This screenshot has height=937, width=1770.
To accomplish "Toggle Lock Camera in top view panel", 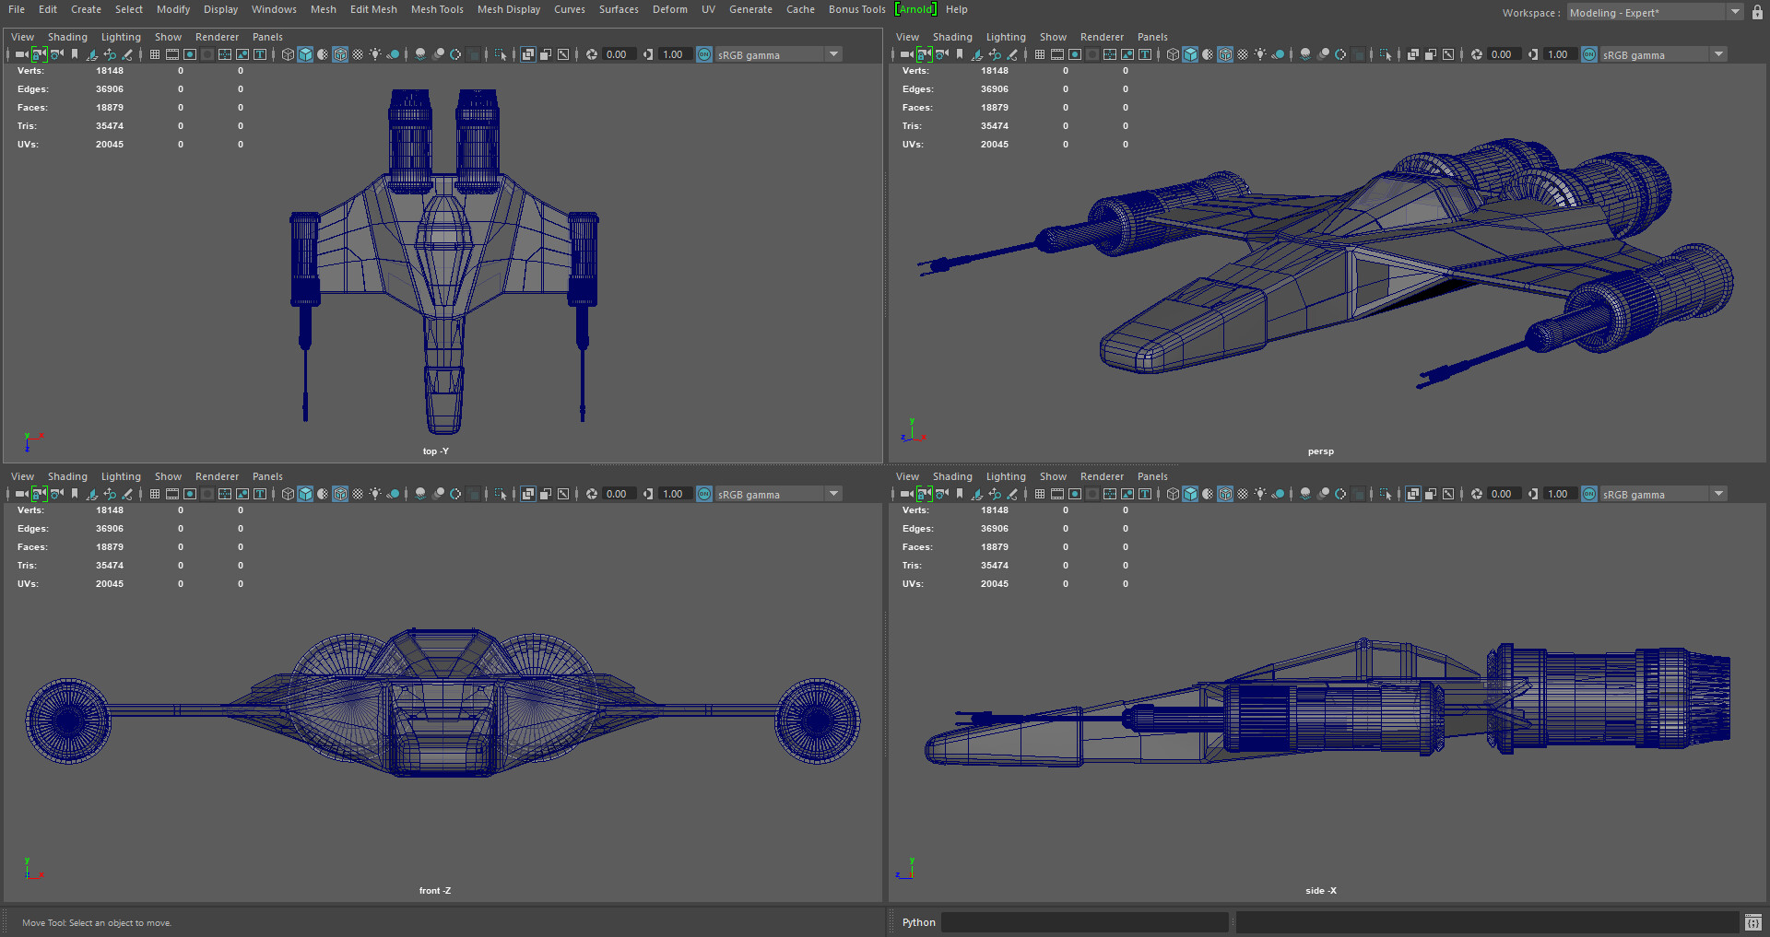I will [x=39, y=54].
